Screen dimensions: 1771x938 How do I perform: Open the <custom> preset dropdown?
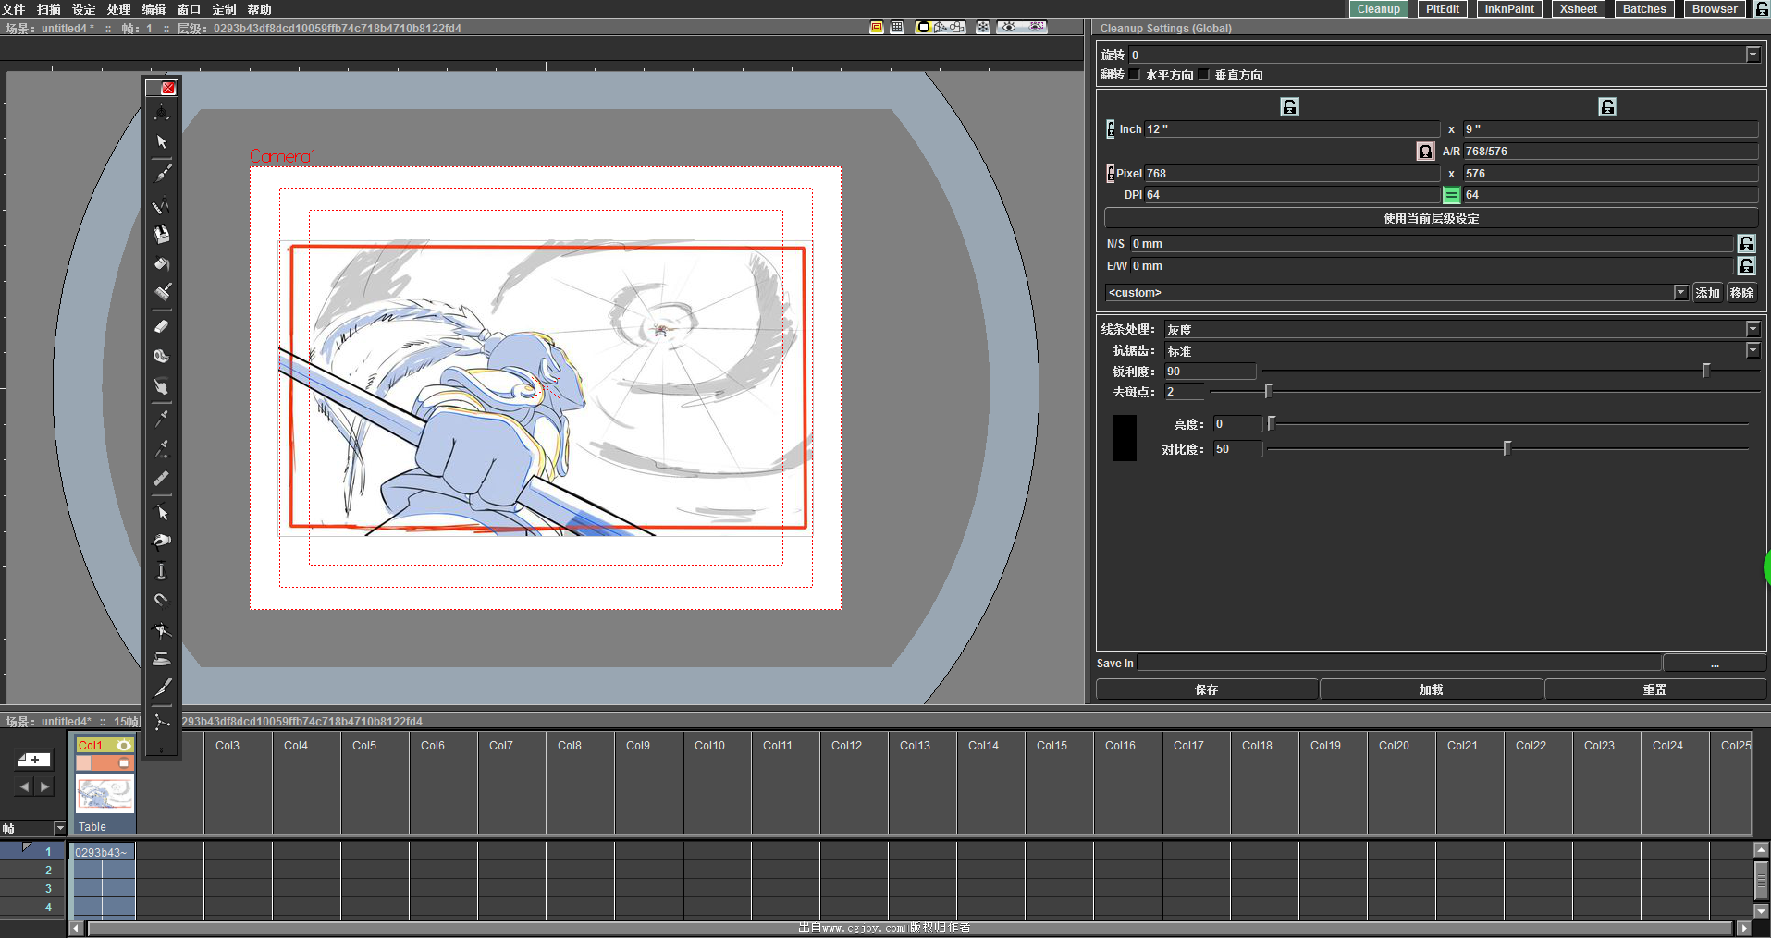pos(1681,293)
